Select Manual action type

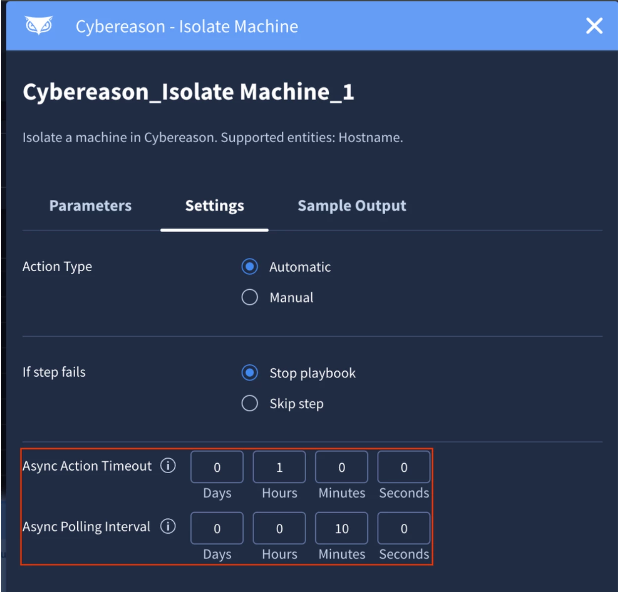[250, 297]
